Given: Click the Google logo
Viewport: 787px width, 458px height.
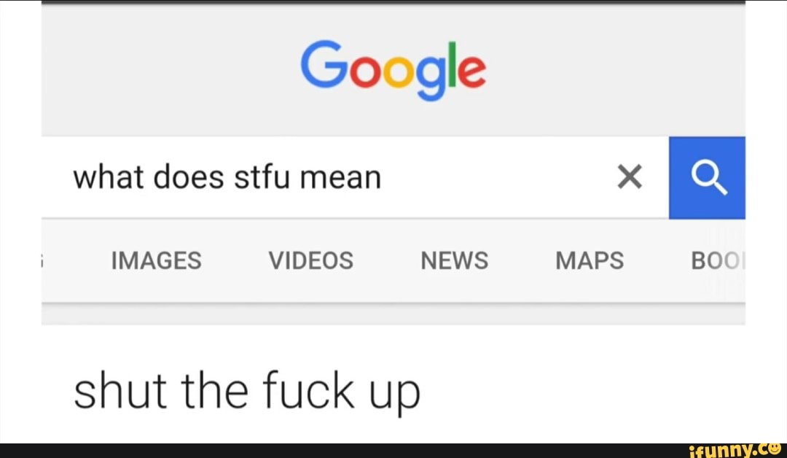Looking at the screenshot, I should [393, 69].
